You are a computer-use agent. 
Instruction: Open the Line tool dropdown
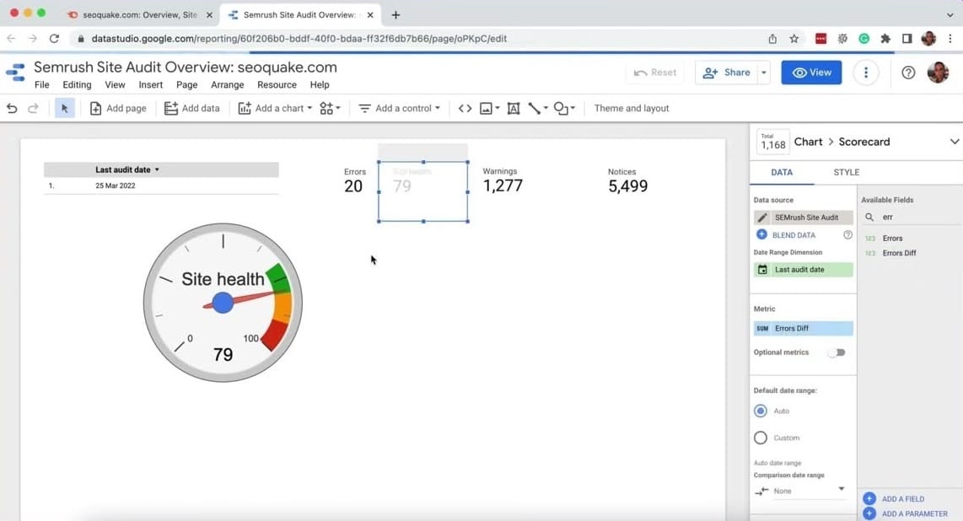(538, 109)
